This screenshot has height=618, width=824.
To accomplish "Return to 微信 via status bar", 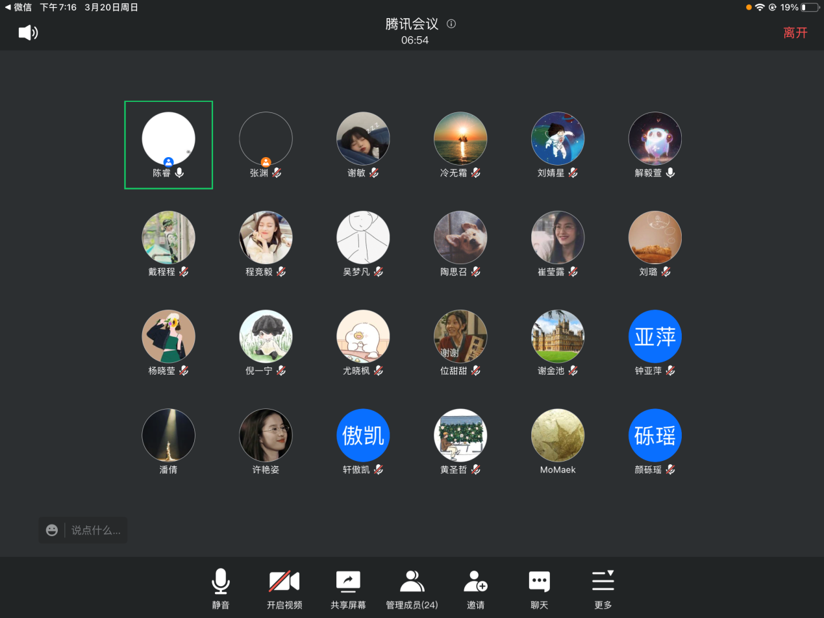I will tap(18, 7).
